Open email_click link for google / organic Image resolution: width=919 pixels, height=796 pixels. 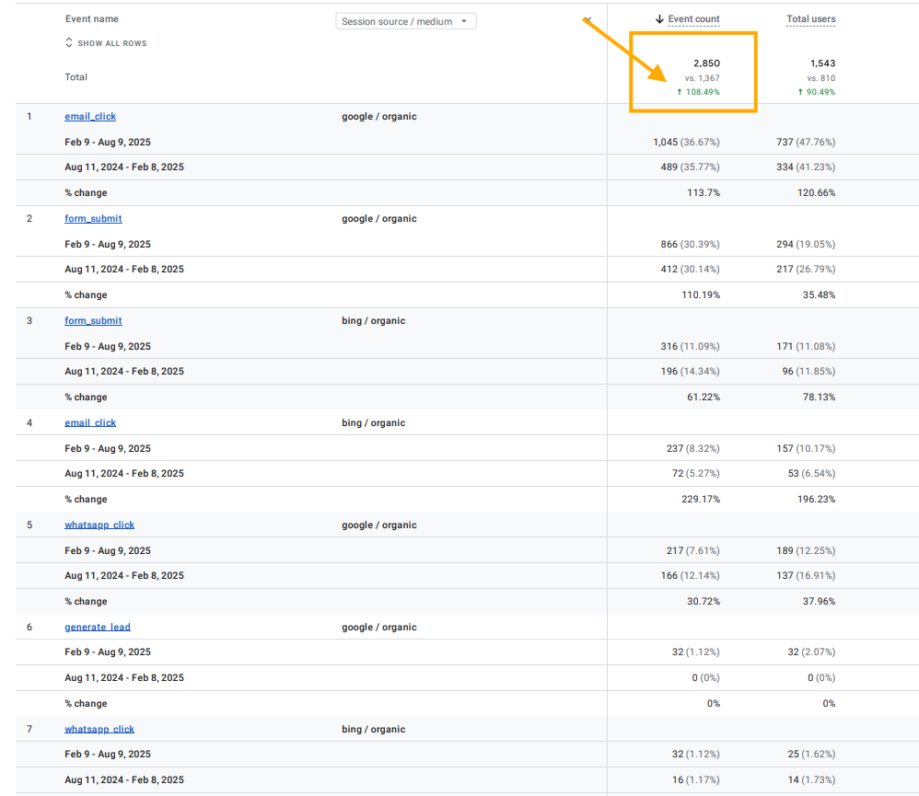click(90, 117)
